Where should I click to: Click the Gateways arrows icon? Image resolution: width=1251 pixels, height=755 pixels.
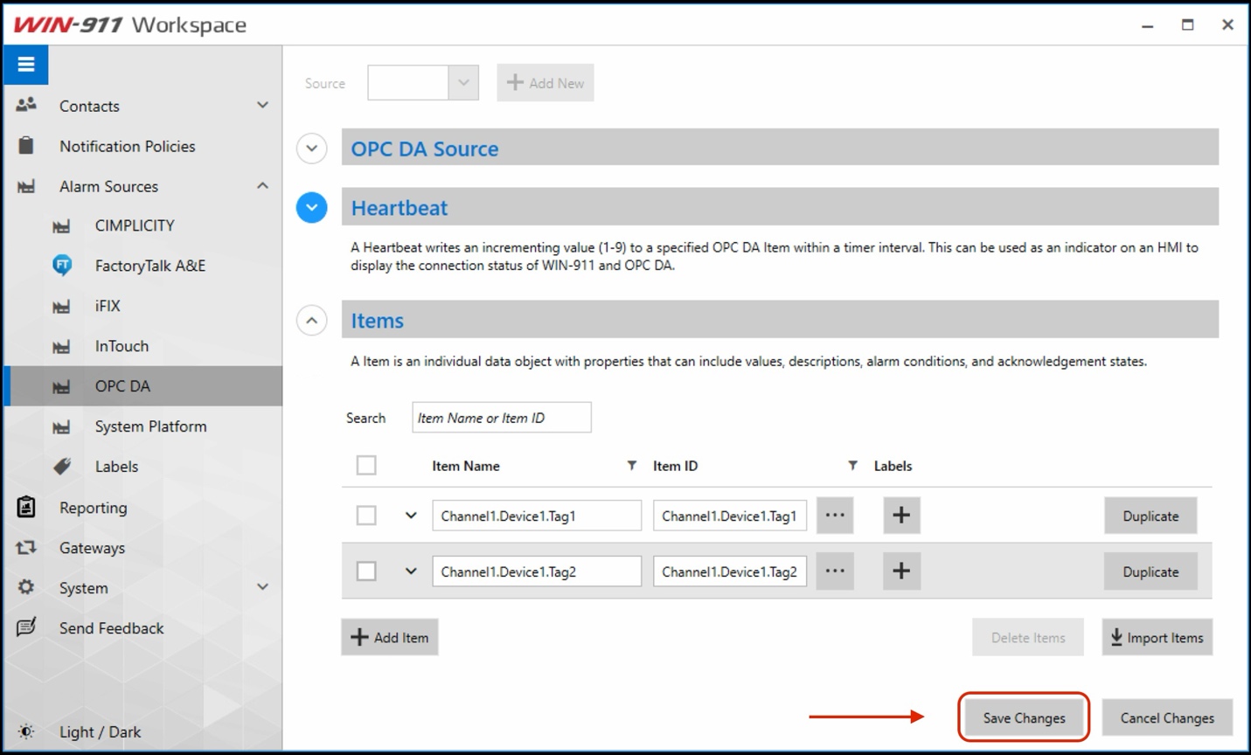(26, 547)
